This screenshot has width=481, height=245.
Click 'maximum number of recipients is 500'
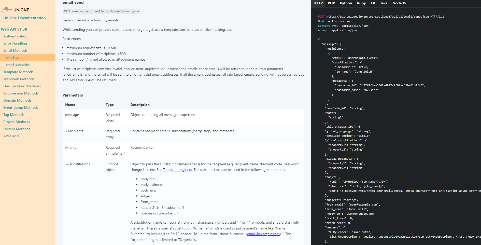[x=96, y=54]
